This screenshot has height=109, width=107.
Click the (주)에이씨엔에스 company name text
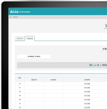pyautogui.click(x=25, y=12)
